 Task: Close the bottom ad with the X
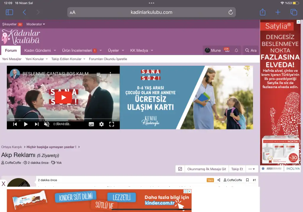point(4,184)
